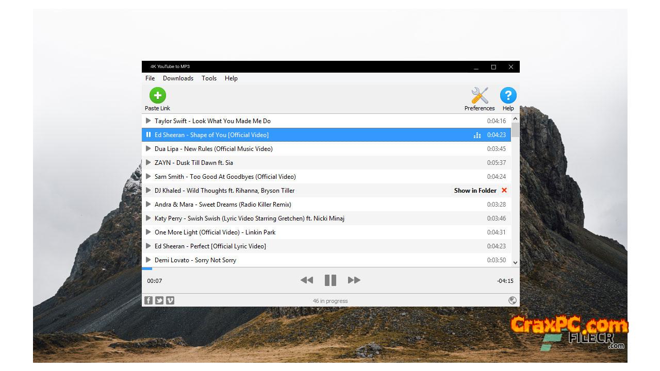660x371 pixels.
Task: Go back to the previous track
Action: click(307, 280)
